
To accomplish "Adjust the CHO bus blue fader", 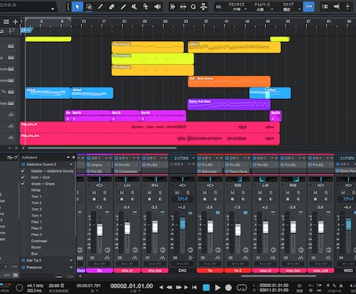I will coord(183,224).
